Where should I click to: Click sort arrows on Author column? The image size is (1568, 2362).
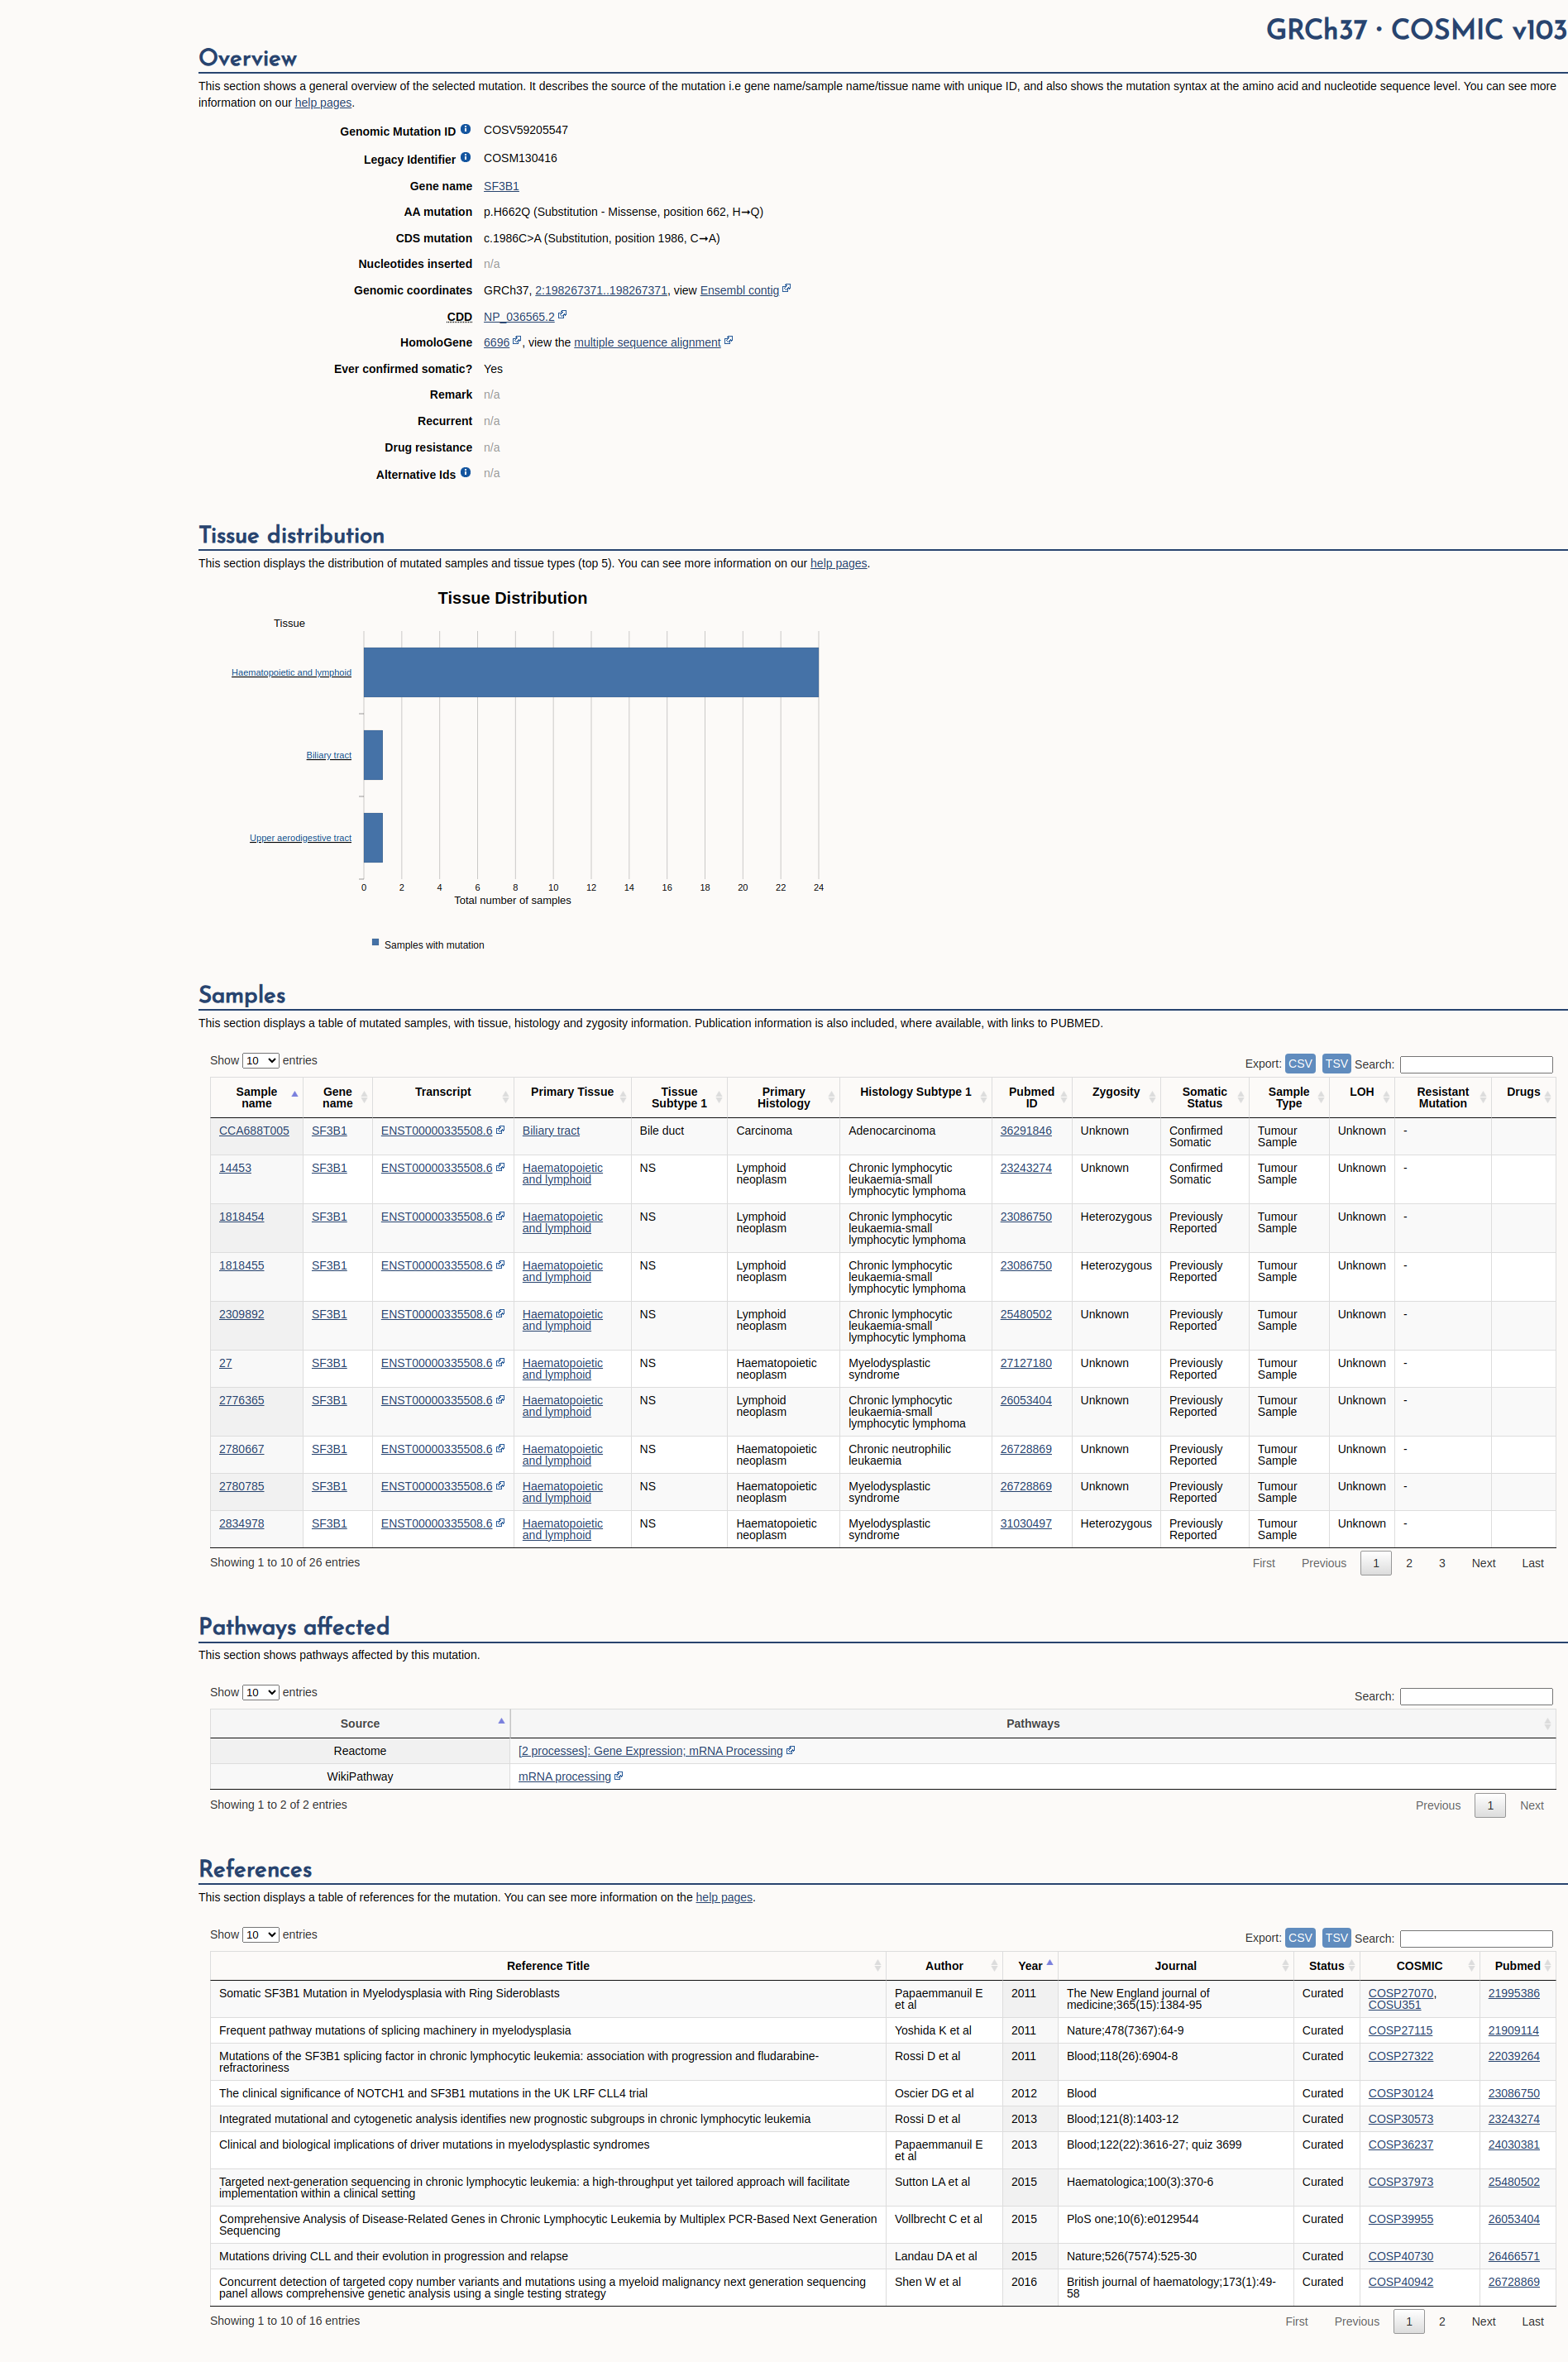pyautogui.click(x=994, y=1966)
